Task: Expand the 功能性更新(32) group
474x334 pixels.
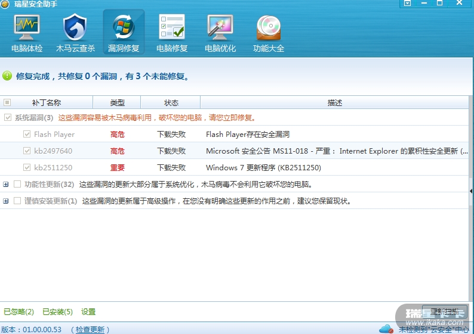Action: pyautogui.click(x=6, y=184)
